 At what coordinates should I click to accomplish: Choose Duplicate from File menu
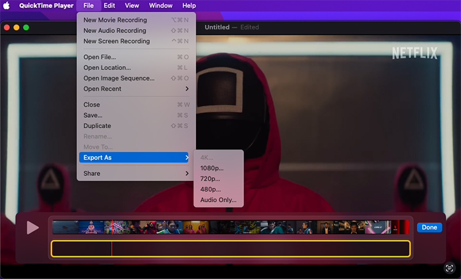tap(136, 126)
